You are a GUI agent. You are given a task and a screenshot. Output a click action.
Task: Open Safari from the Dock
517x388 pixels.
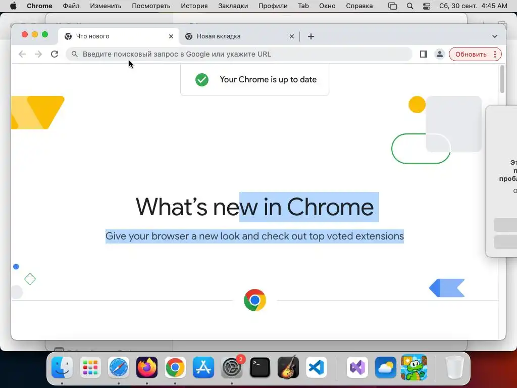(119, 367)
